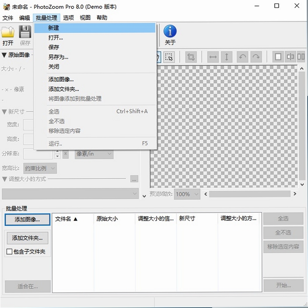Collapse the New Size section triangle
This screenshot has height=308, width=308.
[x=4, y=112]
